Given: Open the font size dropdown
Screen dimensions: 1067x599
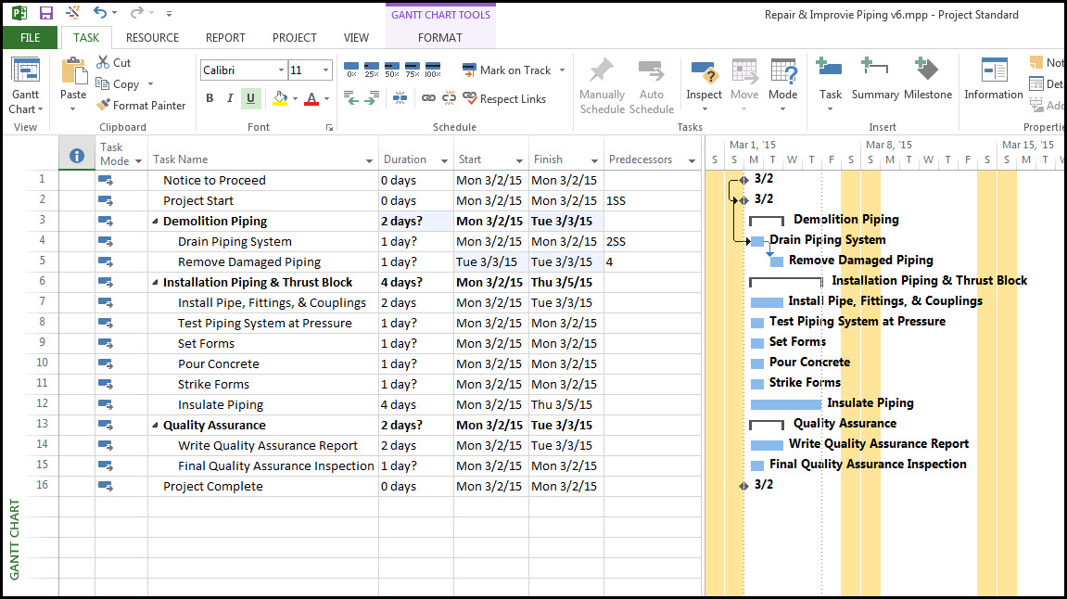Looking at the screenshot, I should [x=327, y=70].
